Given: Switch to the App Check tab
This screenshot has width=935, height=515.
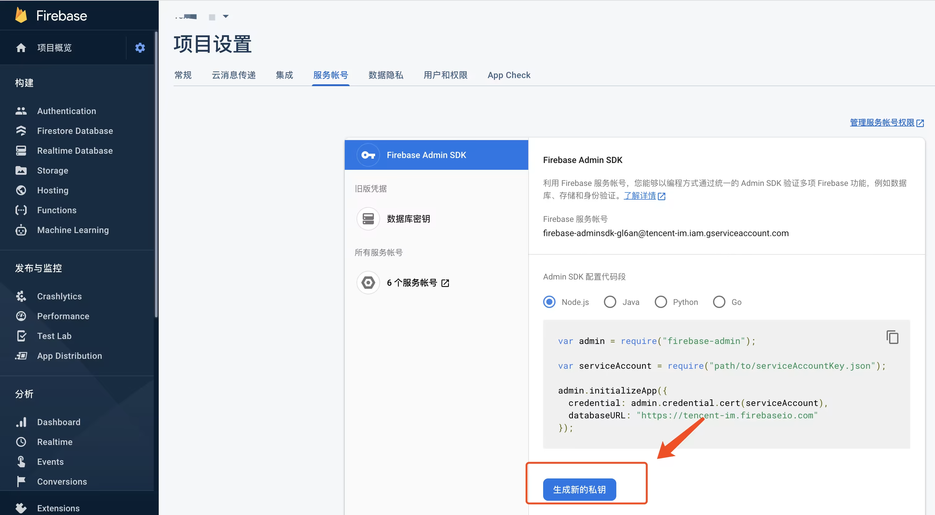Looking at the screenshot, I should click(x=508, y=75).
